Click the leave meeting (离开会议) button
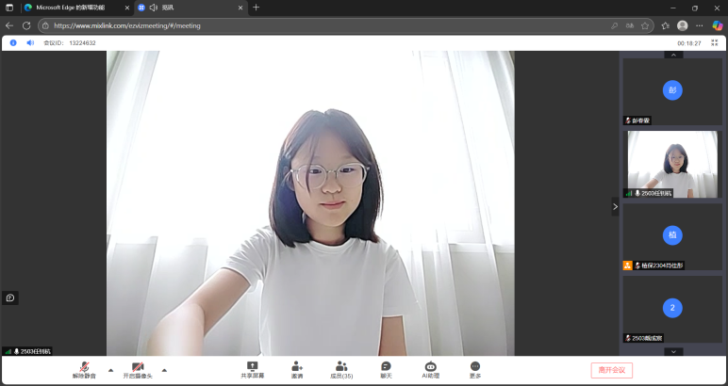This screenshot has height=386, width=728. coord(611,370)
